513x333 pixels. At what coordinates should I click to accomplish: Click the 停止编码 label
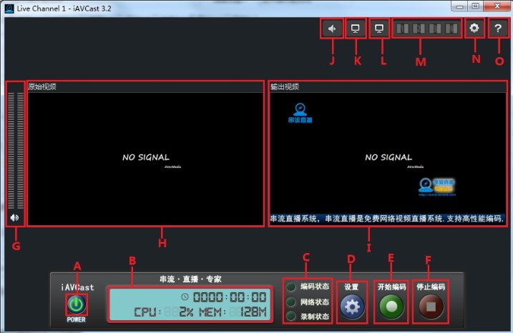click(x=431, y=287)
